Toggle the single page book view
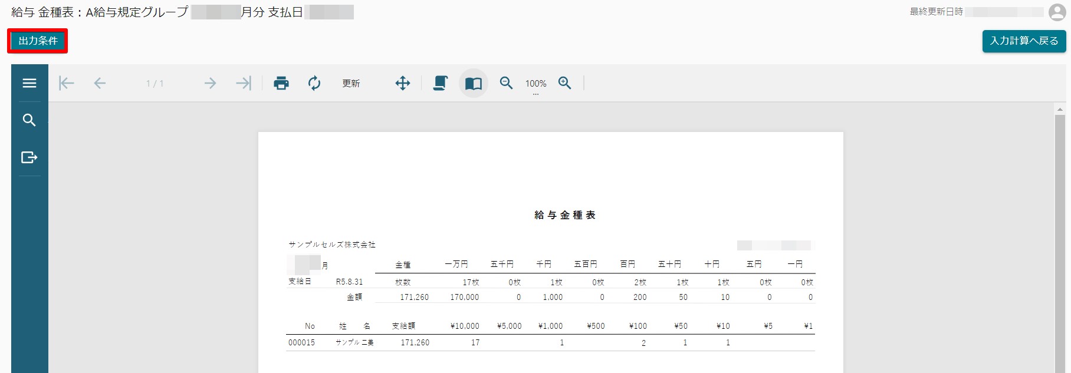 click(x=474, y=83)
